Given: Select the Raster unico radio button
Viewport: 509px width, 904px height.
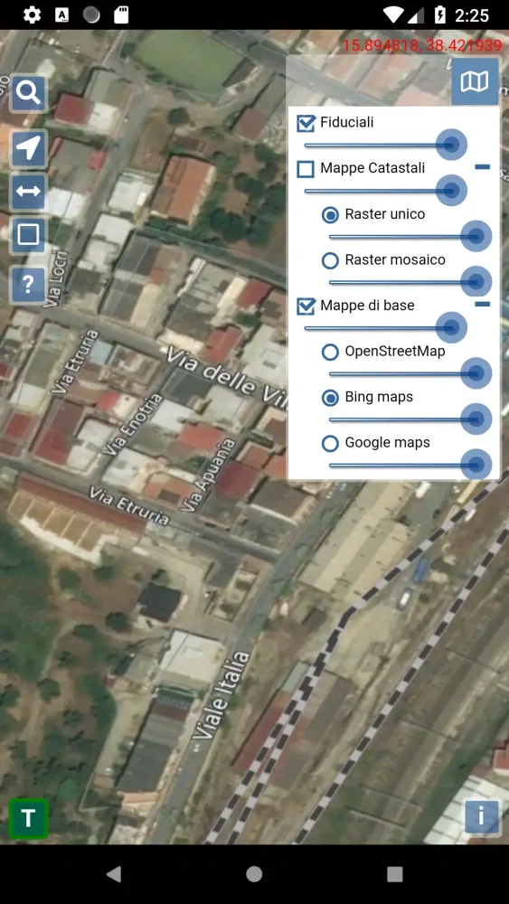Looking at the screenshot, I should click(330, 215).
